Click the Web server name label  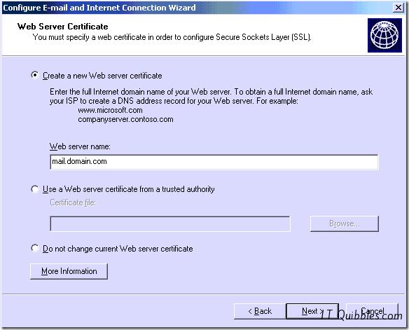coord(80,146)
